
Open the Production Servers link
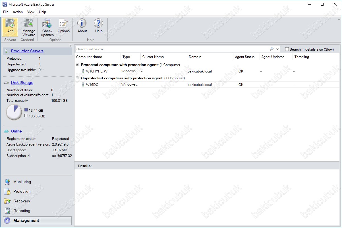27,51
